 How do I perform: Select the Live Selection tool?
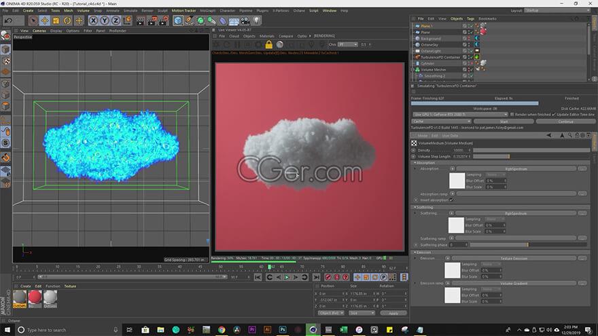(33, 20)
